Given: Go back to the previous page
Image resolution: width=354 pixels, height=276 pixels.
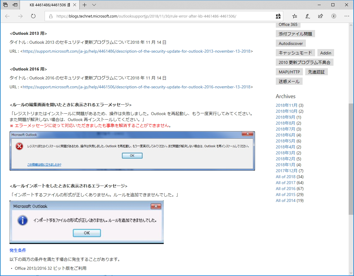Looking at the screenshot, I should [x=7, y=16].
